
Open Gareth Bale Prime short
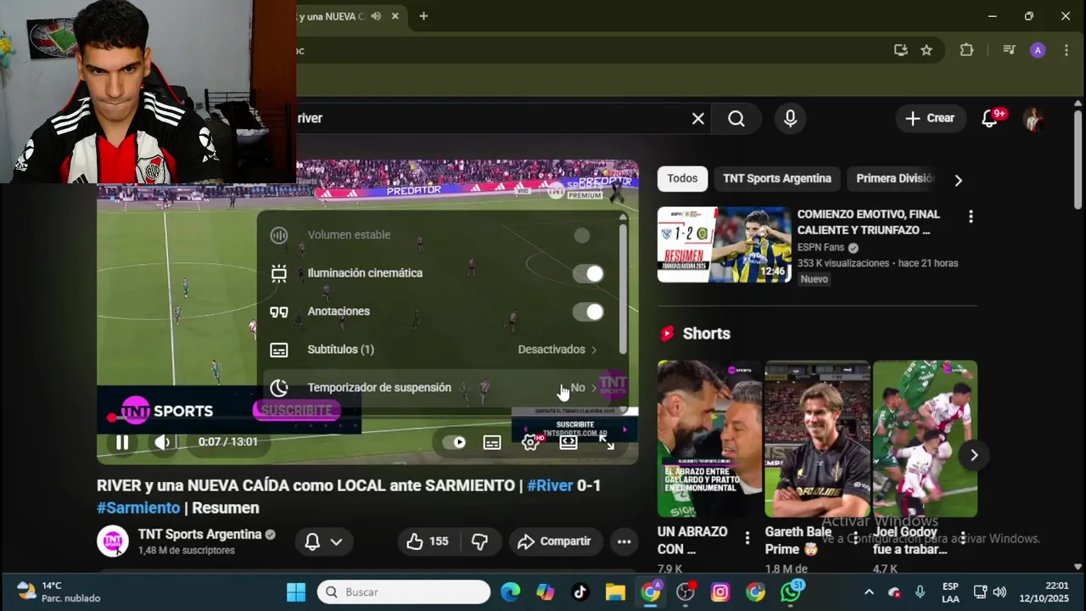tap(817, 439)
